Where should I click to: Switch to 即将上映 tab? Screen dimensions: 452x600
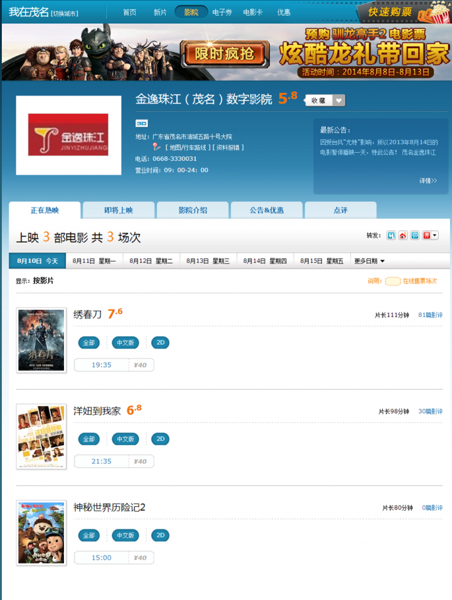click(x=119, y=210)
